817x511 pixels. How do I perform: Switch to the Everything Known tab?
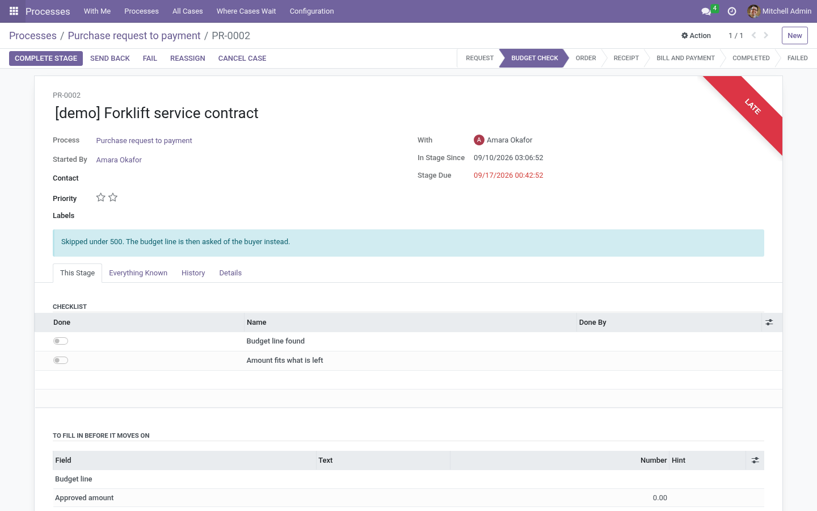point(138,273)
